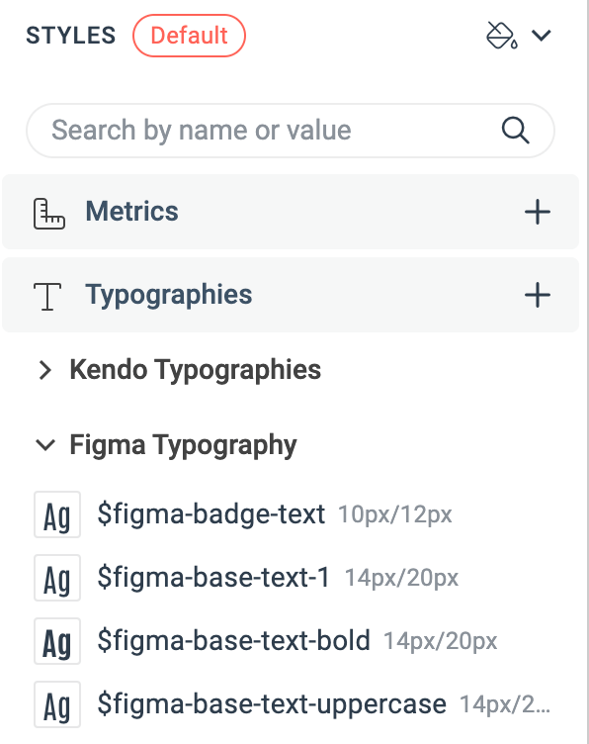
Task: Click the Ag preview for $figma-badge-text
Action: (57, 514)
